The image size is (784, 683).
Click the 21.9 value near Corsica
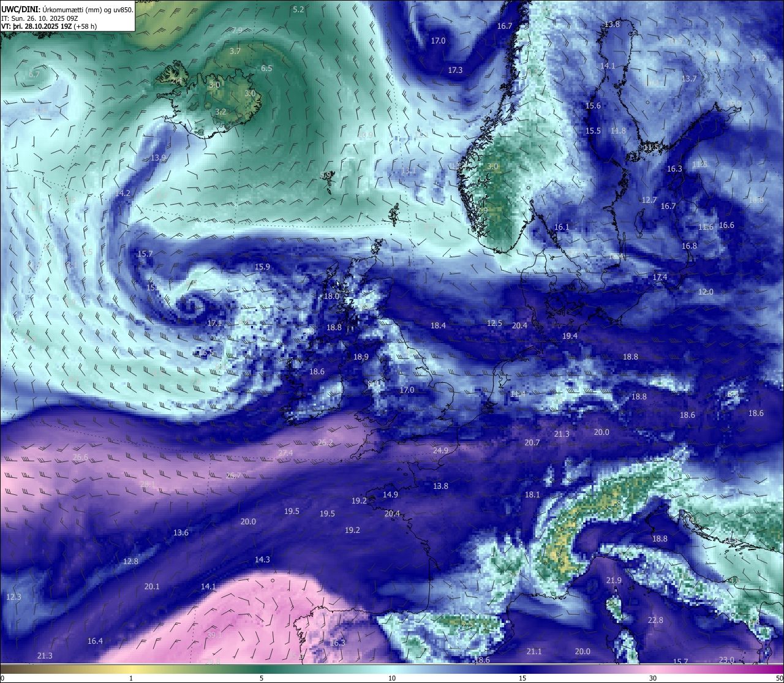click(614, 581)
